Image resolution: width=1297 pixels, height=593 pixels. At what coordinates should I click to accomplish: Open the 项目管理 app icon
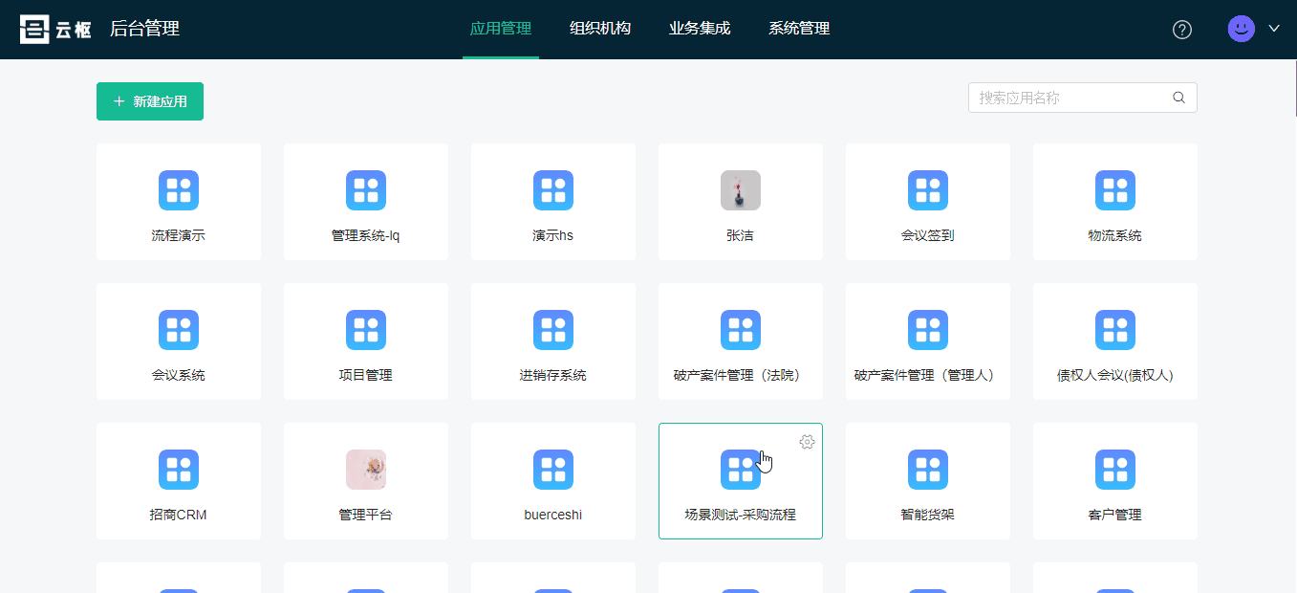click(366, 330)
